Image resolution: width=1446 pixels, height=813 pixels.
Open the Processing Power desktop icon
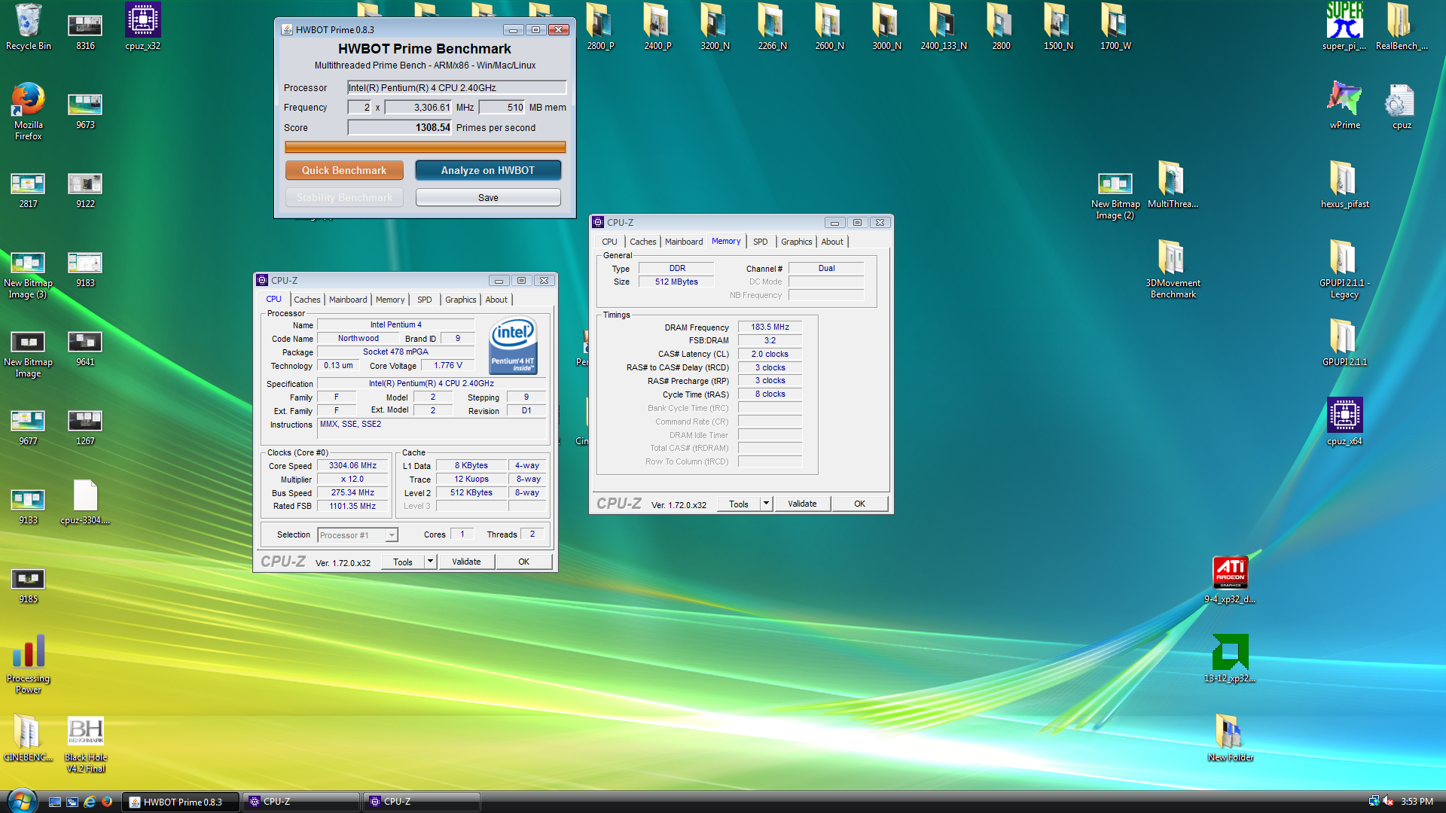pyautogui.click(x=28, y=664)
